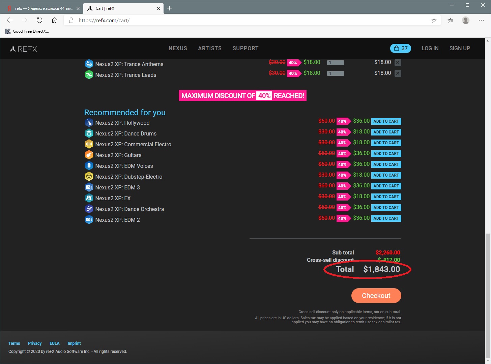
Task: Click the Dance Drums expansion icon
Action: coord(89,133)
